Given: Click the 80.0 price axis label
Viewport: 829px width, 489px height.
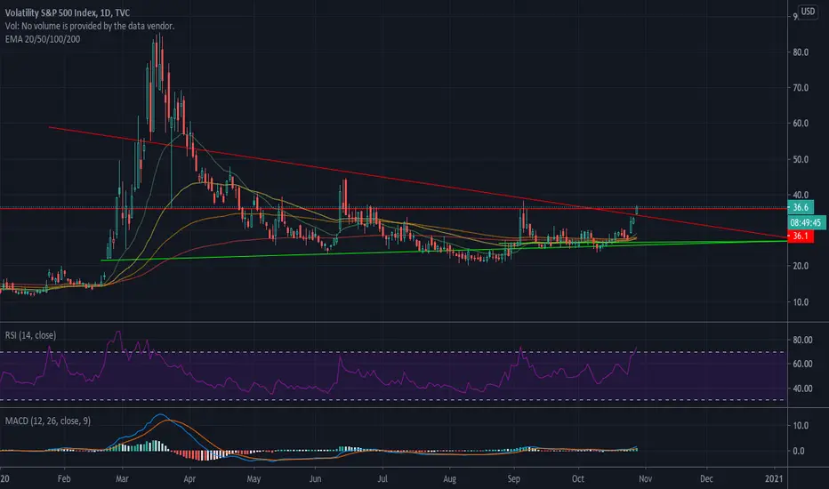Looking at the screenshot, I should click(801, 52).
